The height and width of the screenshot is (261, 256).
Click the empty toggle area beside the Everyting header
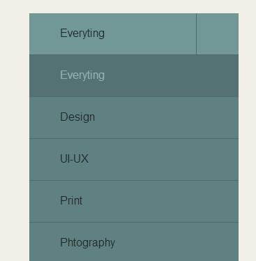point(218,34)
